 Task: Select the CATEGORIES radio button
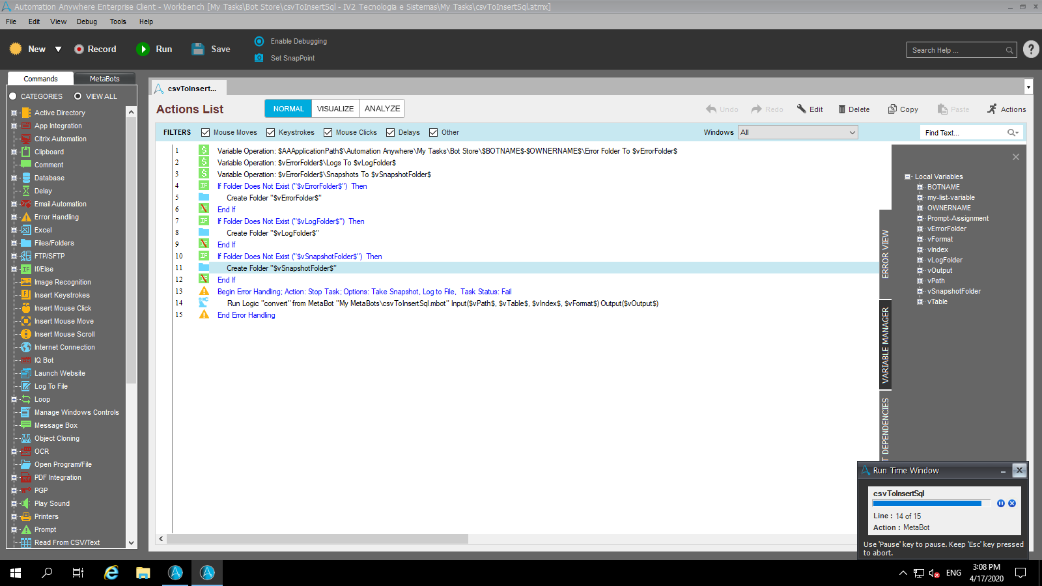click(12, 96)
